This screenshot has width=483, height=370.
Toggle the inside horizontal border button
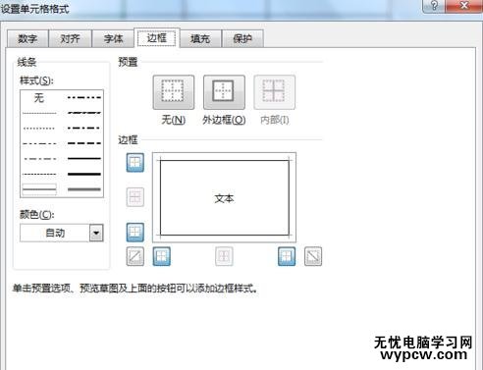pyautogui.click(x=134, y=197)
